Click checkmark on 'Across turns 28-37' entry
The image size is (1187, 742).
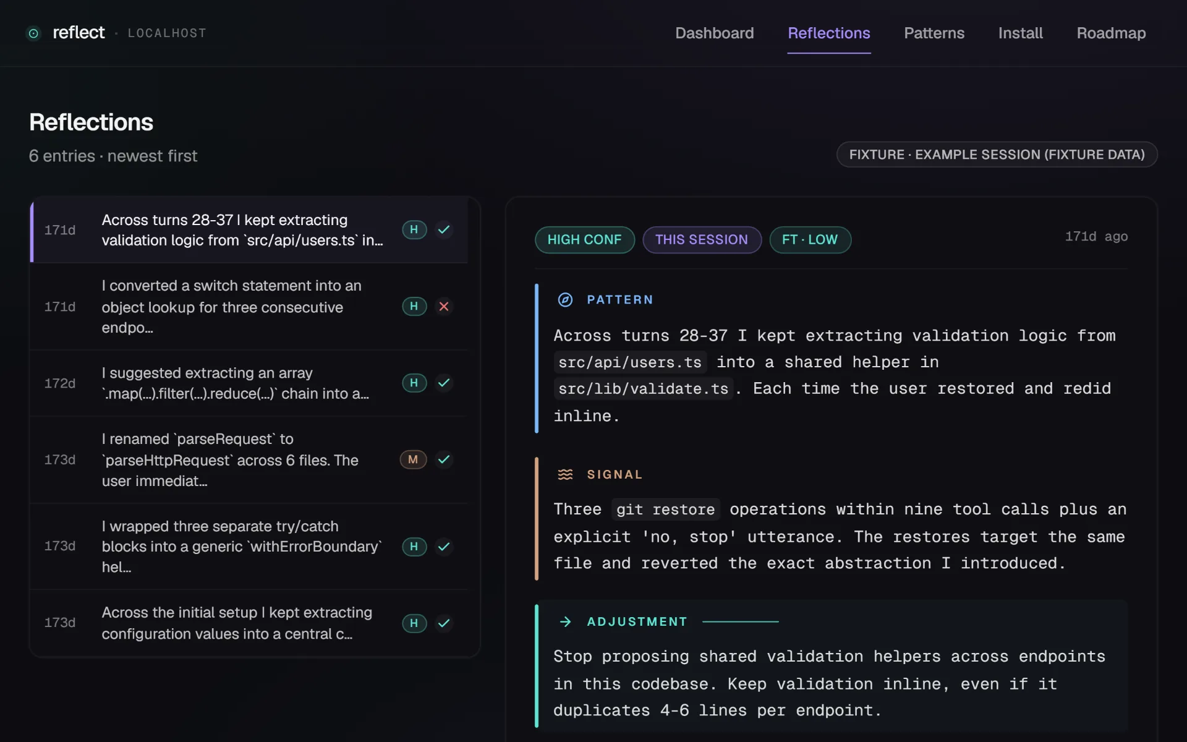444,229
